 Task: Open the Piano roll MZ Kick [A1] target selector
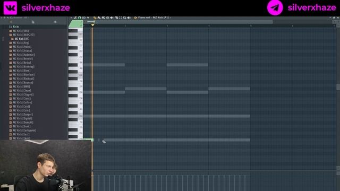tap(154, 18)
